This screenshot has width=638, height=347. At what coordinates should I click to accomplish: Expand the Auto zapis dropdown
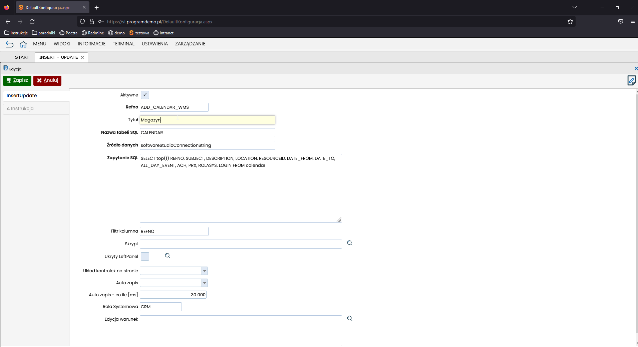coord(205,283)
